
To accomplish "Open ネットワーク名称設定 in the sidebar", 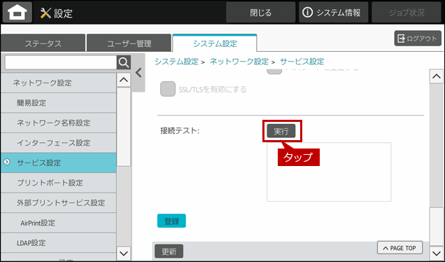I will (59, 123).
